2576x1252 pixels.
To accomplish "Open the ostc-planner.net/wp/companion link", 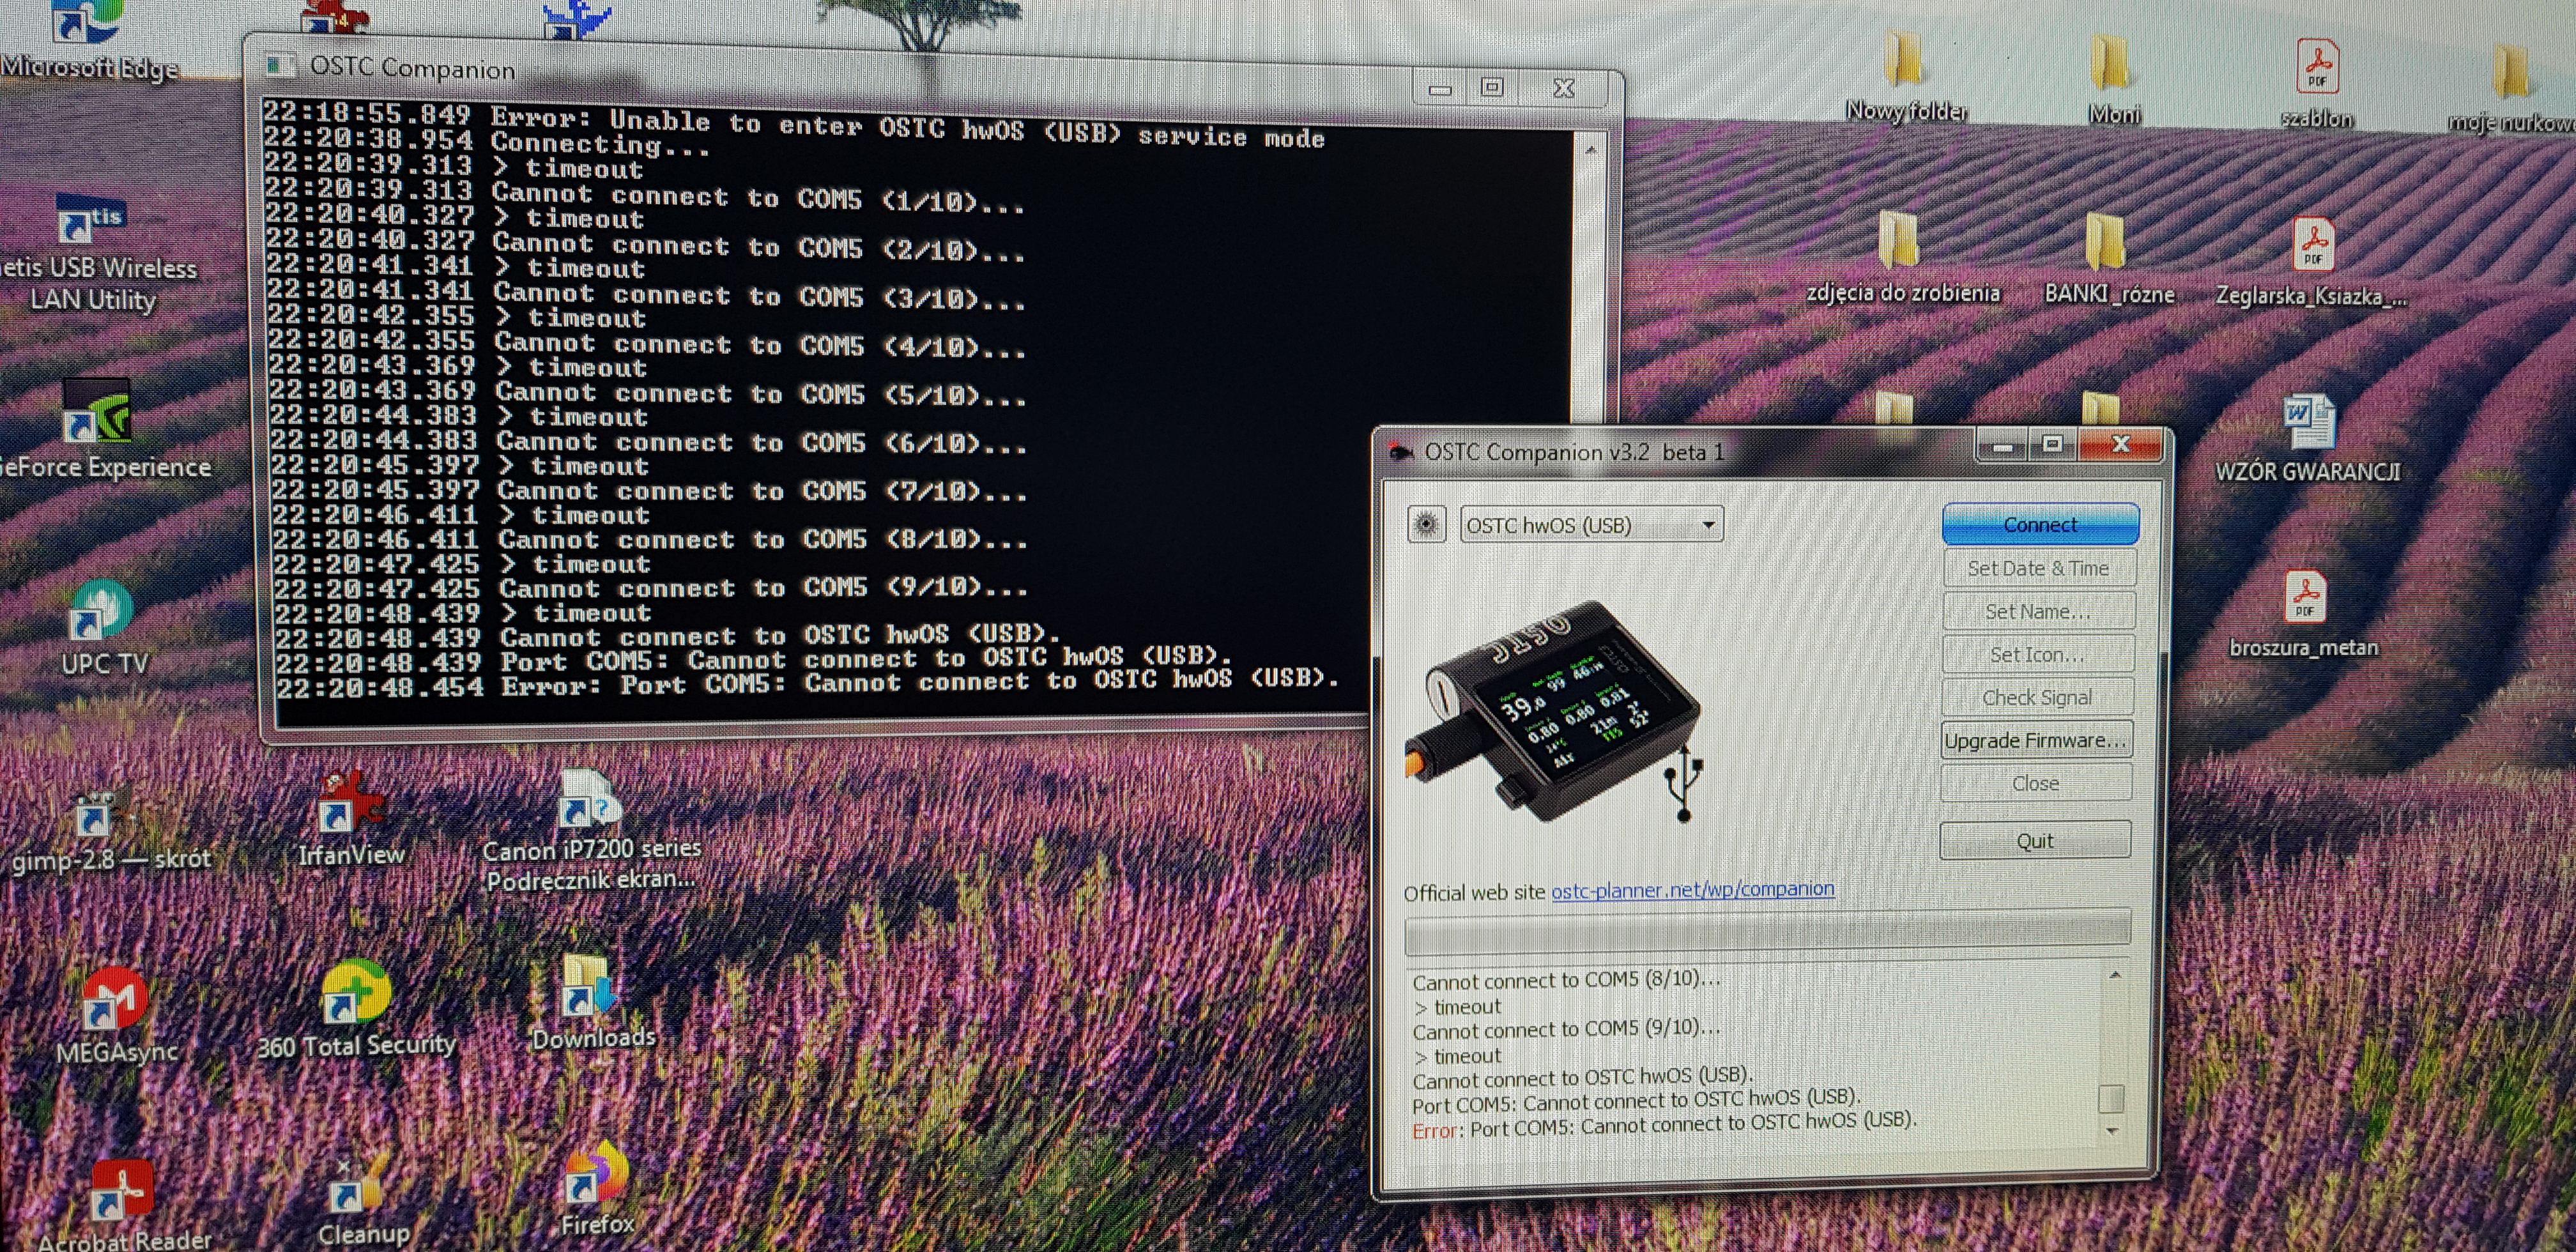I will 1692,889.
